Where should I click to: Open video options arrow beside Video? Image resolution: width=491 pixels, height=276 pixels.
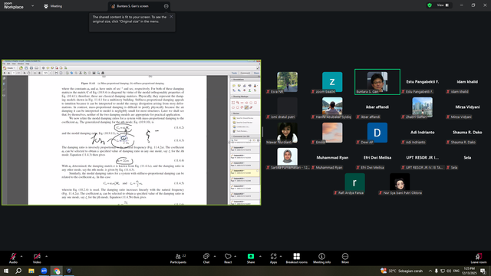(x=46, y=256)
